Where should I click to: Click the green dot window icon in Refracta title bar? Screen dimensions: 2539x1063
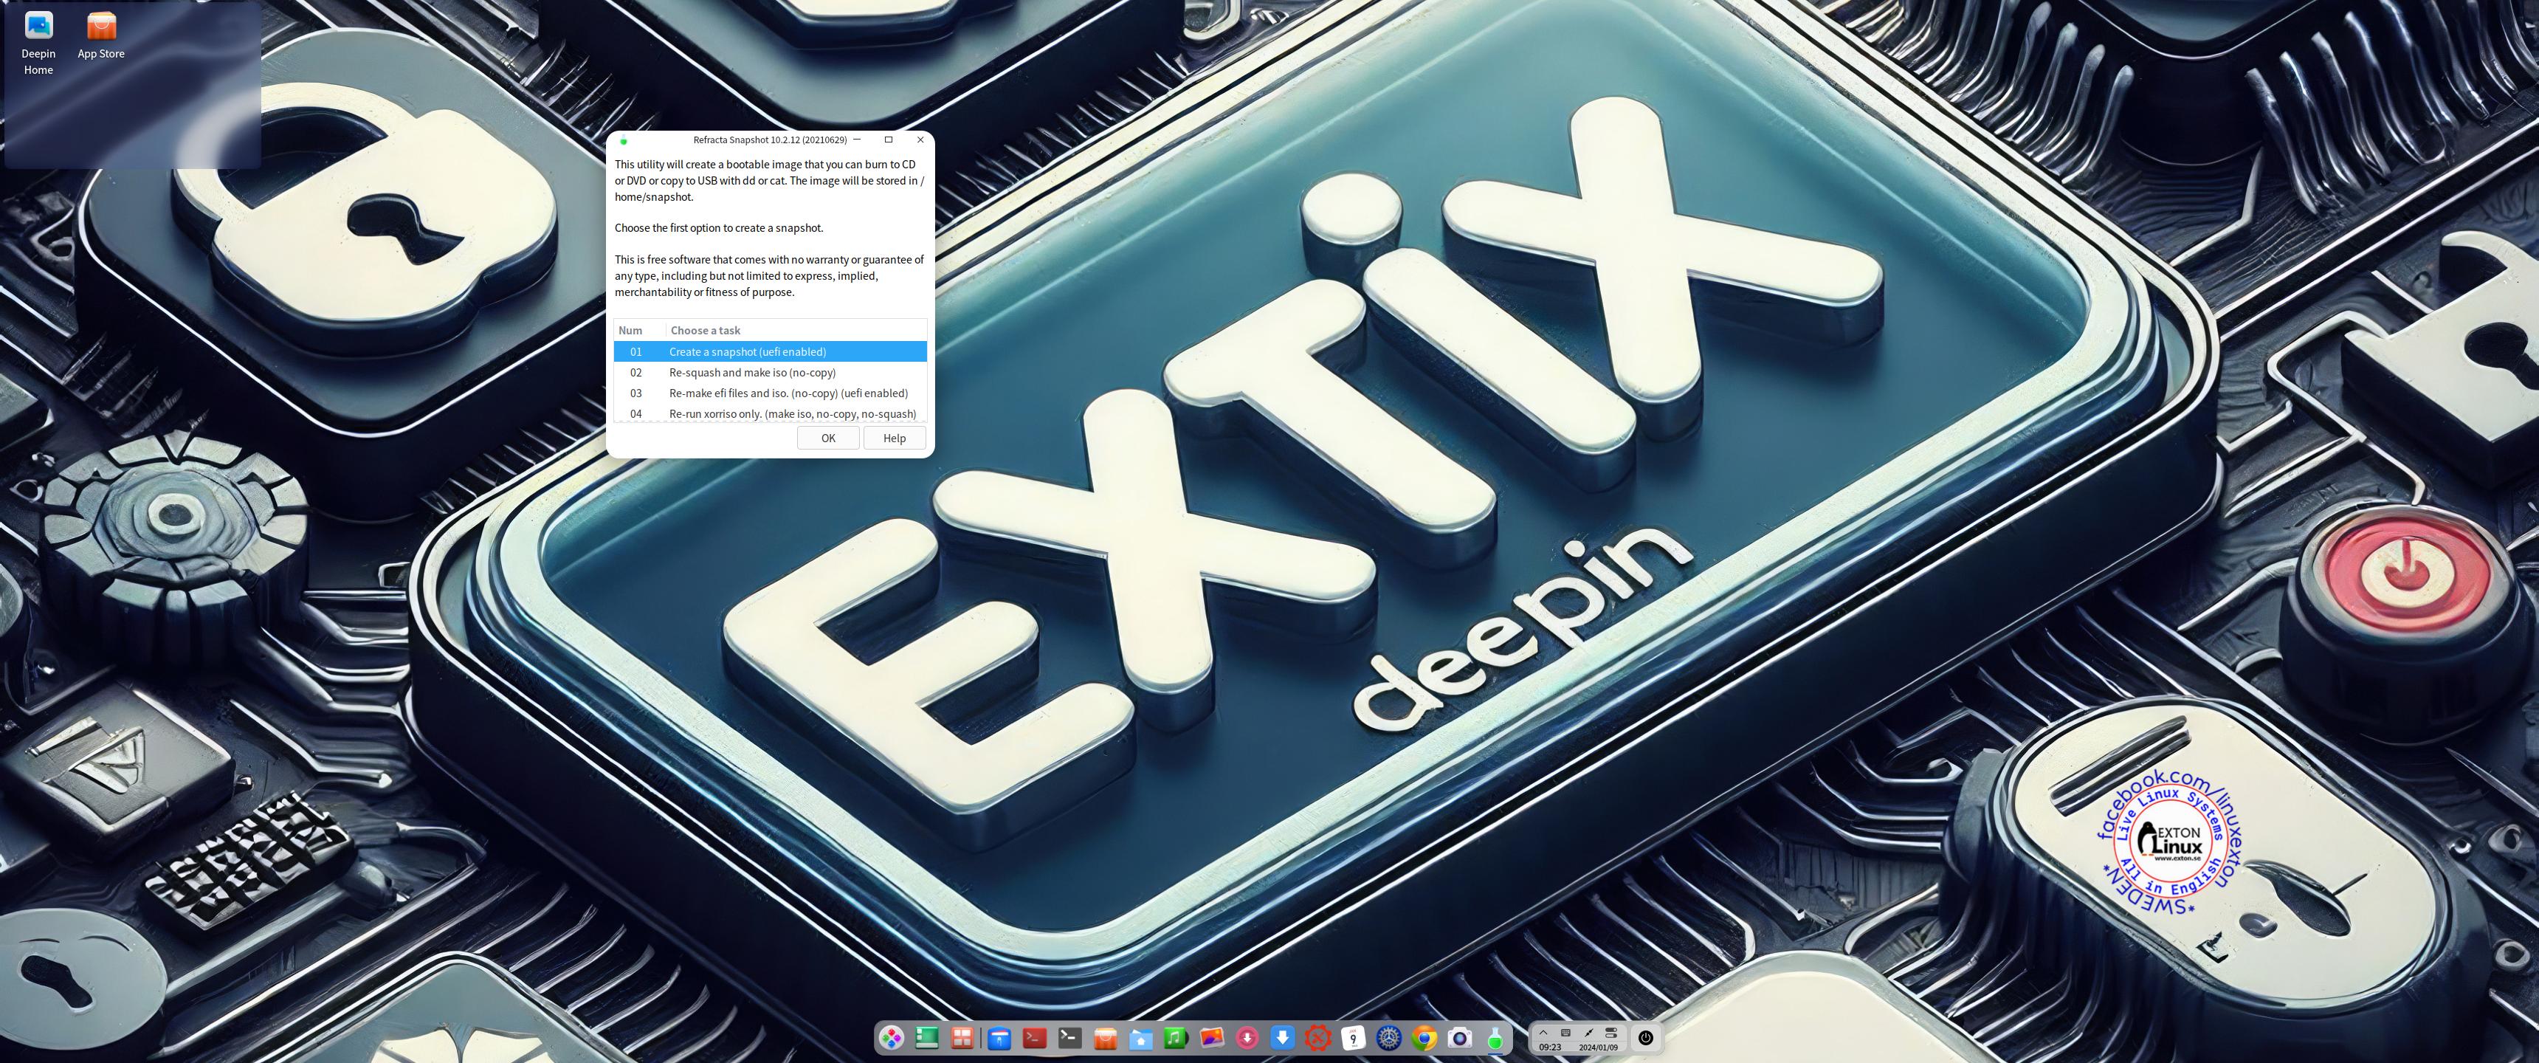pos(623,141)
